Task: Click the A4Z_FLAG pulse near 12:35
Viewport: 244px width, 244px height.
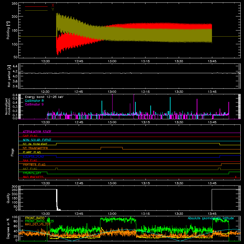Action: pyautogui.click(x=56, y=169)
